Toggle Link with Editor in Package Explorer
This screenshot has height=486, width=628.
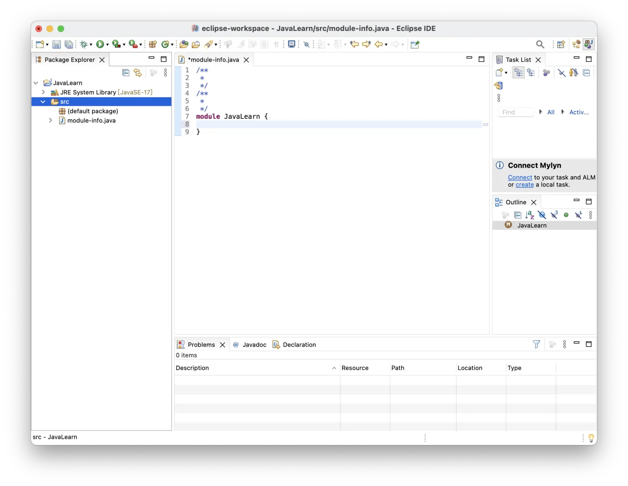click(x=138, y=73)
